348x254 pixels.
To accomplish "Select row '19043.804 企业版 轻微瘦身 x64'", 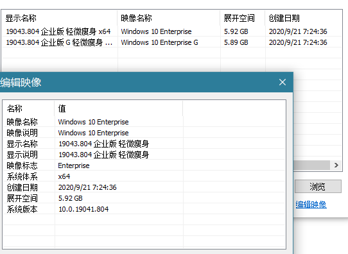I will [172, 31].
